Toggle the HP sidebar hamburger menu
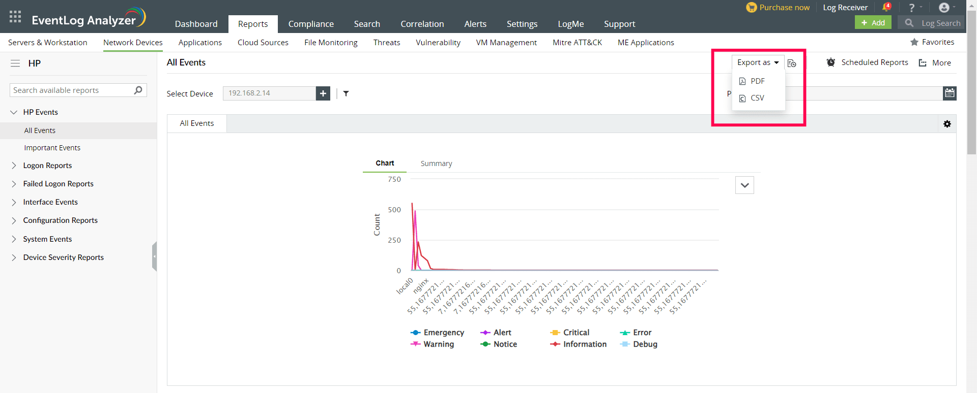This screenshot has height=393, width=977. coord(15,63)
